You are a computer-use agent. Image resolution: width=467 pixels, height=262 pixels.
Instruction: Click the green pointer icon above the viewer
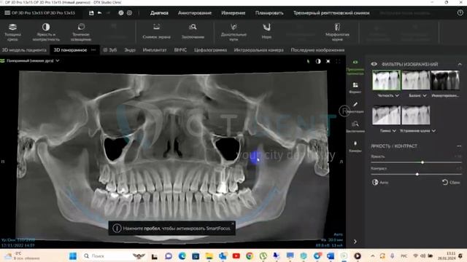click(308, 61)
